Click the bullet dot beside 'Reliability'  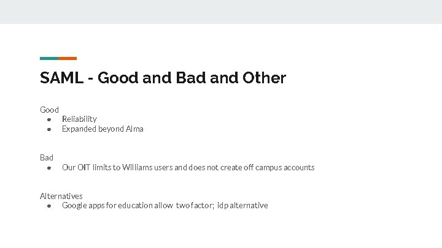(x=49, y=120)
